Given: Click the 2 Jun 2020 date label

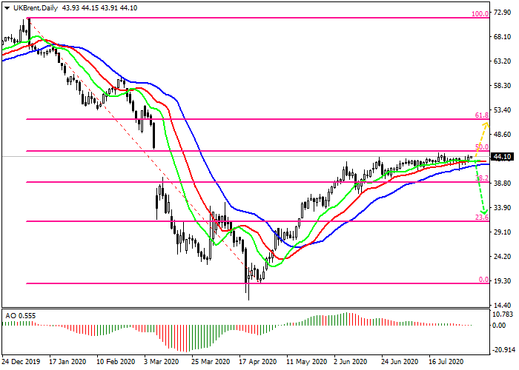Looking at the screenshot, I should coord(351,362).
